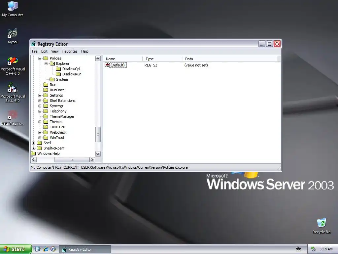Launch Internet Explorer from quick launch
The height and width of the screenshot is (254, 338).
tap(46, 249)
